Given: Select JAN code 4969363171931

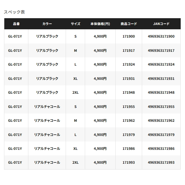Looking at the screenshot, I should (x=161, y=79).
